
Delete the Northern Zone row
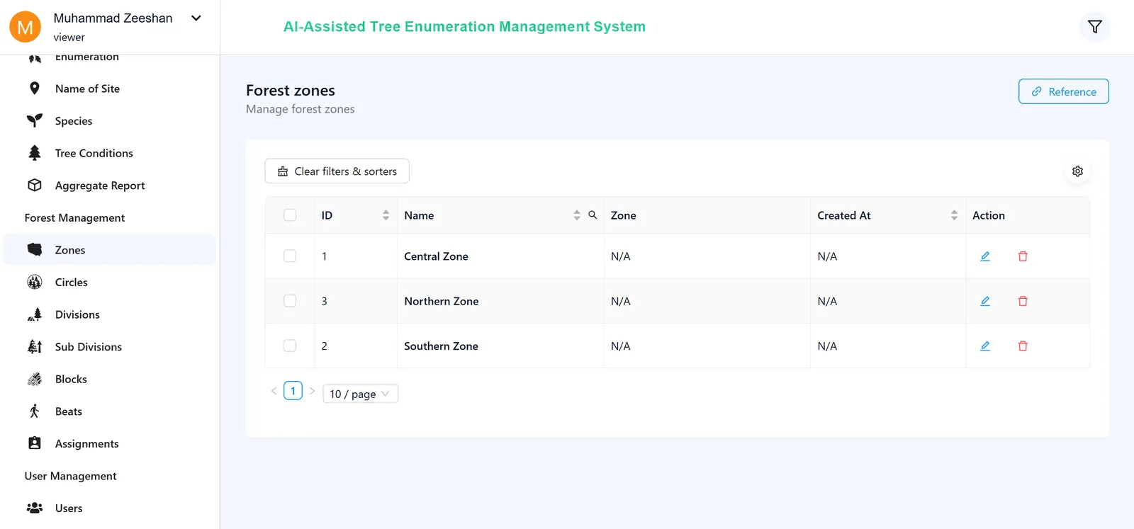1023,301
